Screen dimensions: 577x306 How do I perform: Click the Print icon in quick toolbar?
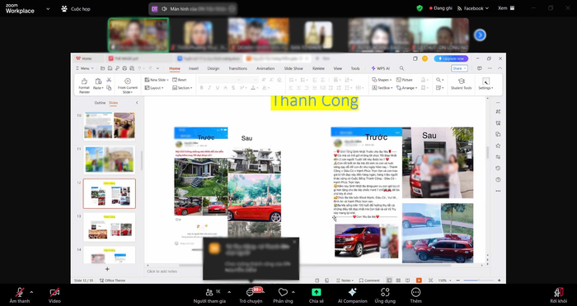tap(124, 68)
